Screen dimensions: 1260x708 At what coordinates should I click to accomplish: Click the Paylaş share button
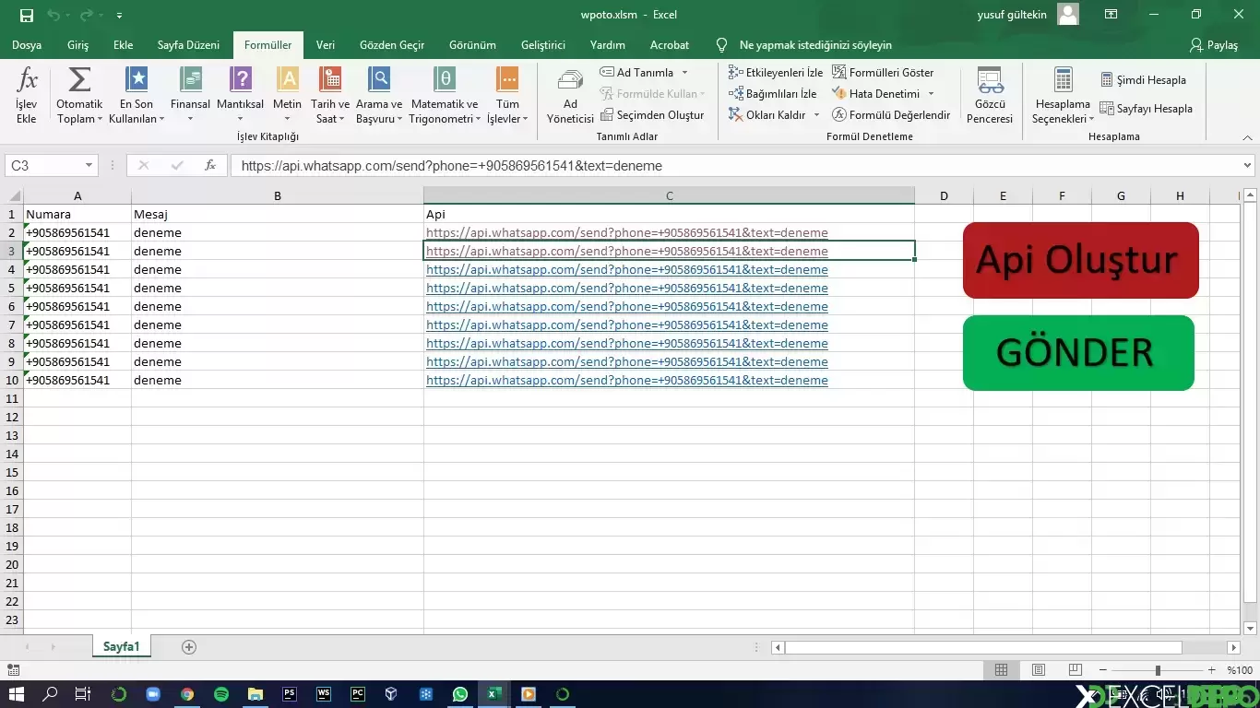tap(1215, 45)
